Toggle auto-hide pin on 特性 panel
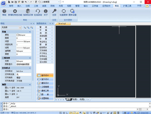Screen dimensions: 151x114 [31, 23]
